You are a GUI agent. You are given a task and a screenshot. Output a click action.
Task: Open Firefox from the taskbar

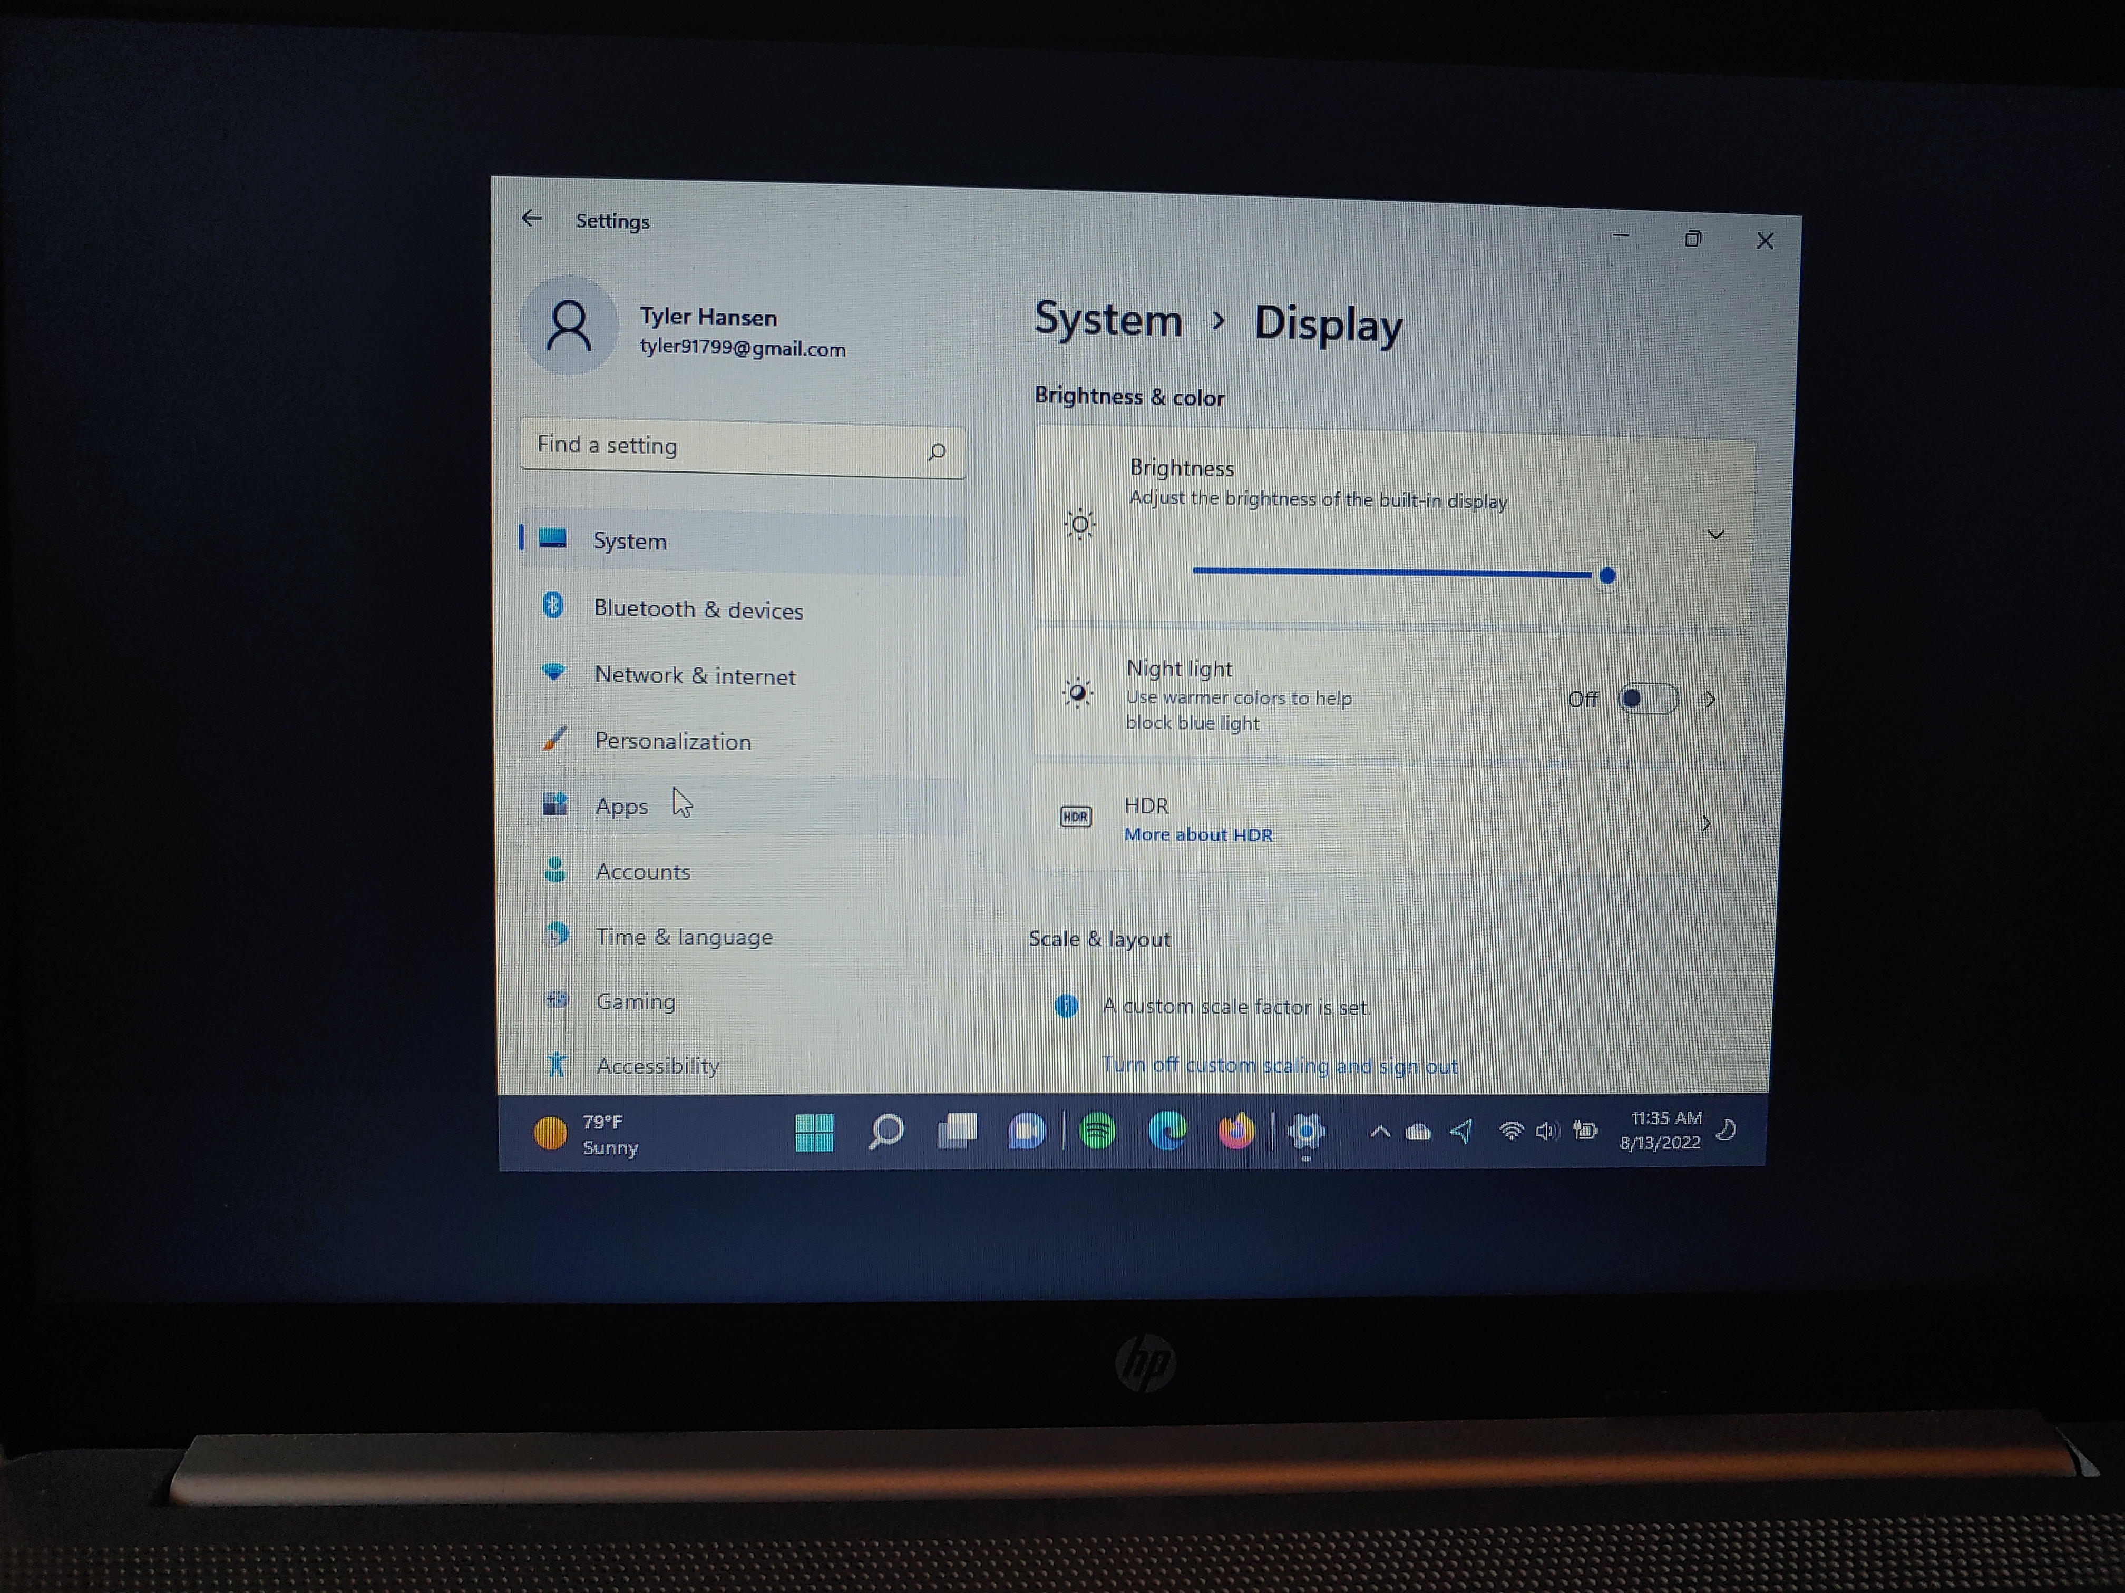coord(1236,1132)
